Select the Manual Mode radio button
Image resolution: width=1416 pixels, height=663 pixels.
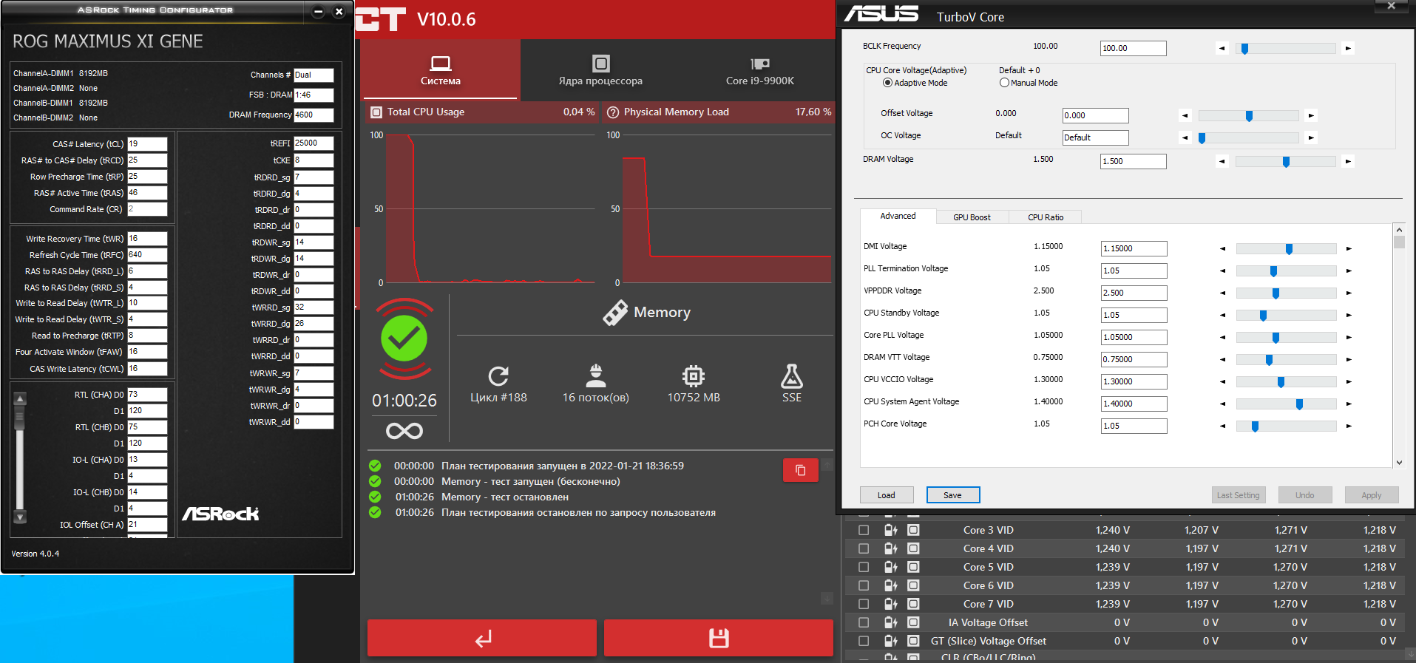[1004, 83]
